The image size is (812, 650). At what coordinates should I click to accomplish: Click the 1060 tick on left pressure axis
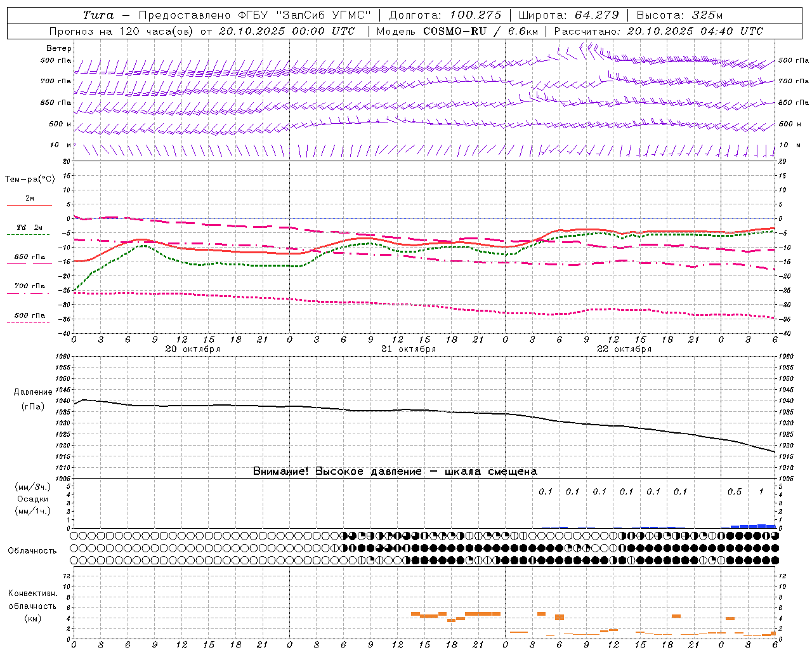coord(64,356)
